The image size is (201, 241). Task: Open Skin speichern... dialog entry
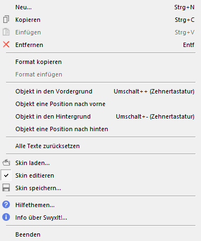point(100,188)
